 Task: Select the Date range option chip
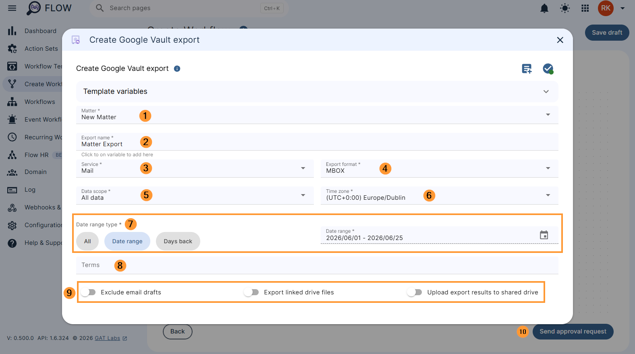click(127, 241)
